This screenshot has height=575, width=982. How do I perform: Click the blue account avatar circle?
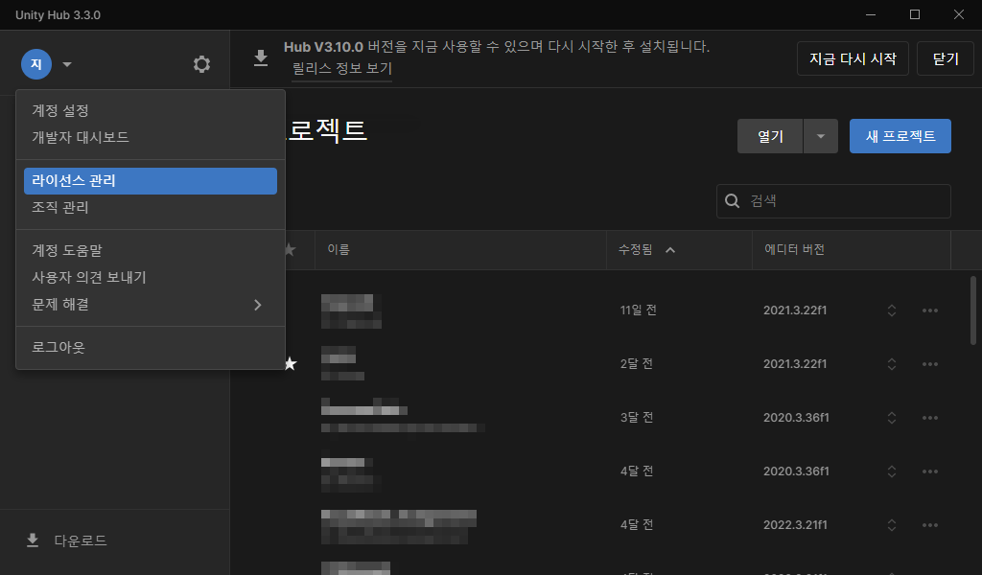pyautogui.click(x=36, y=64)
